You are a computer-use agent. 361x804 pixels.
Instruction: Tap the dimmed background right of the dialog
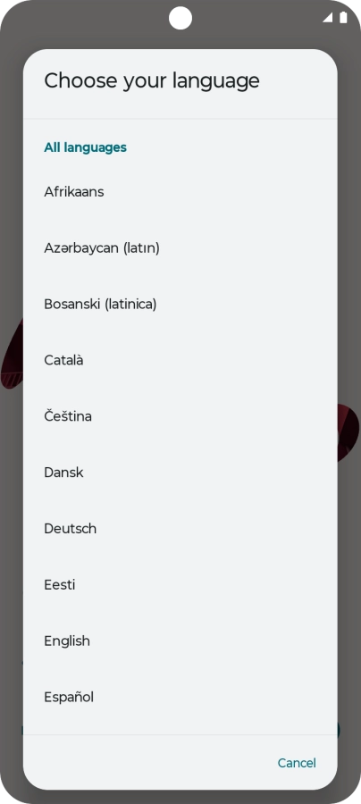349,410
